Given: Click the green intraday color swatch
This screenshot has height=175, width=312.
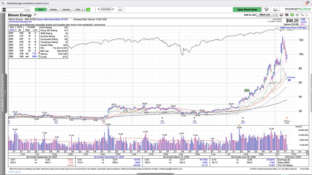Looking at the screenshot, I should click(x=88, y=9).
